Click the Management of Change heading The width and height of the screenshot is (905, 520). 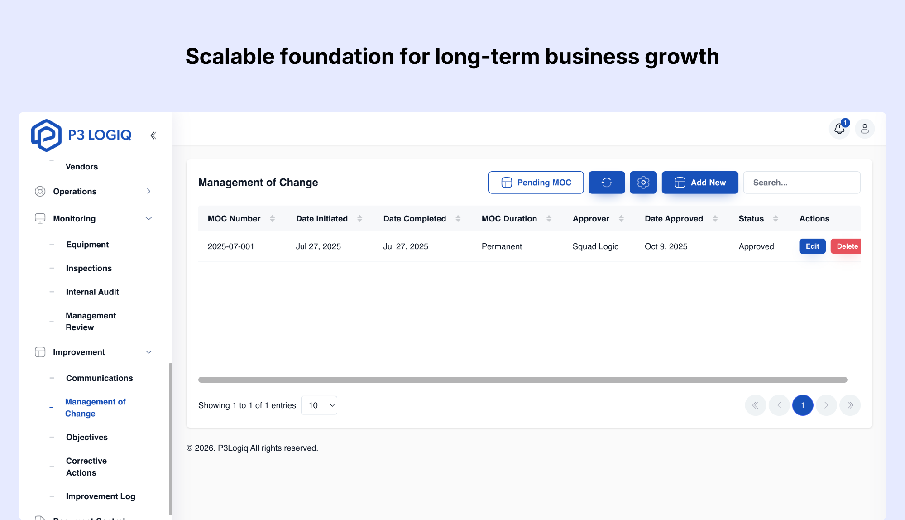[x=258, y=183]
